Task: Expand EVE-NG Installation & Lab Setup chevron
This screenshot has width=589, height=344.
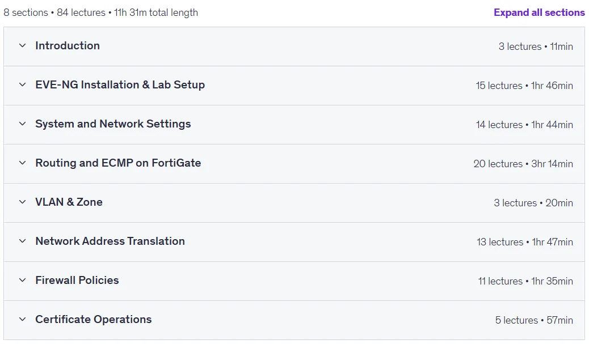Action: [23, 85]
